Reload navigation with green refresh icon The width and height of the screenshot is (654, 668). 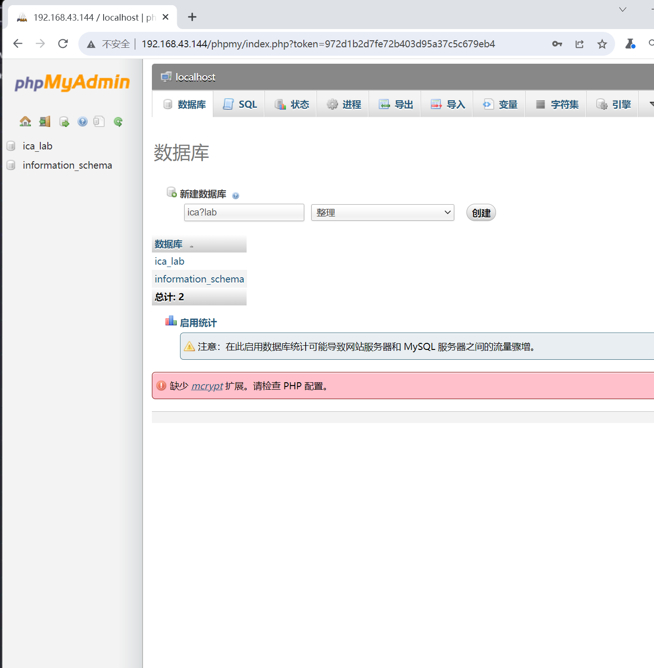[118, 122]
